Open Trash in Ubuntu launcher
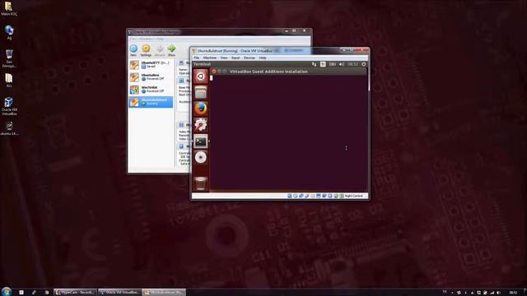Viewport: 527px width, 296px height. (x=201, y=183)
